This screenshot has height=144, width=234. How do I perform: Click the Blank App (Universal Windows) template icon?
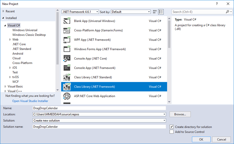(x=67, y=21)
